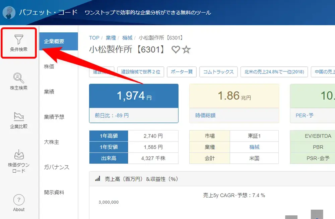
Task: Click the 3,000,000 chart axis label
Action: [109, 202]
